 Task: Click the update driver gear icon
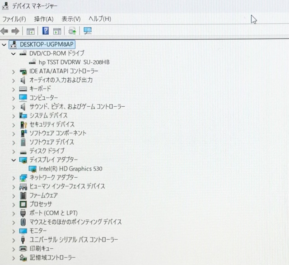coord(72,31)
